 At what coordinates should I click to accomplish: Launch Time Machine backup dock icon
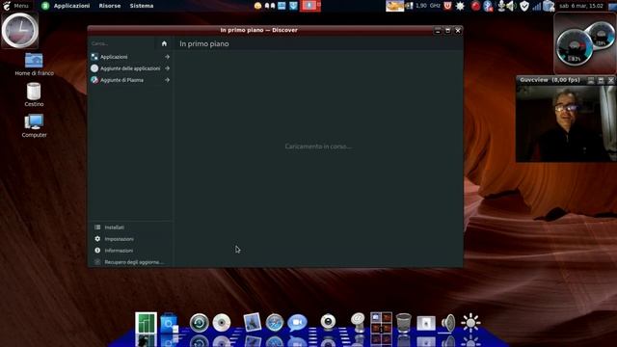(x=200, y=323)
